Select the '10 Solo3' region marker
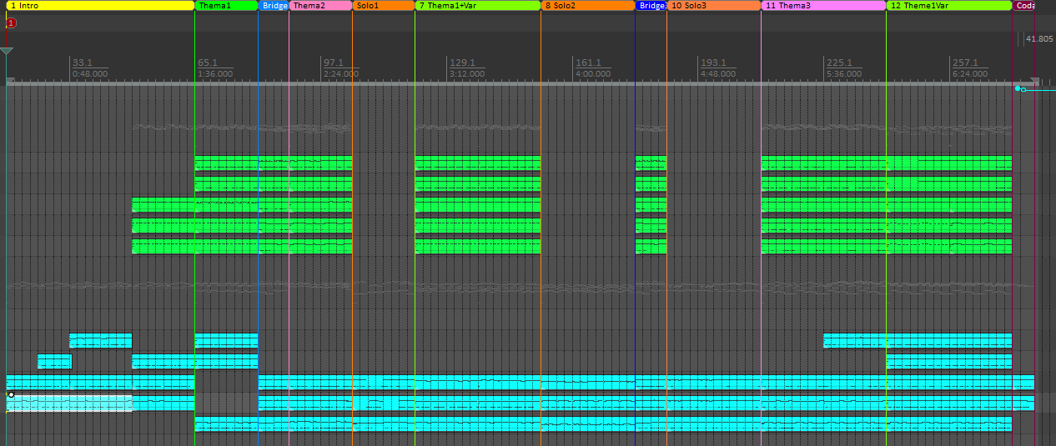The width and height of the screenshot is (1056, 446). click(713, 6)
